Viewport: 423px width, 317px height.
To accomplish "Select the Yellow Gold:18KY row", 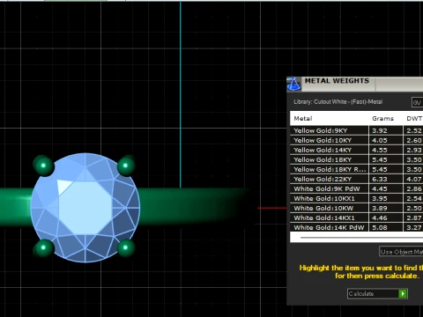I will (x=356, y=159).
